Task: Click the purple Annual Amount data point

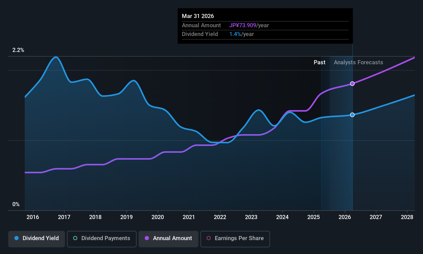Action: pyautogui.click(x=352, y=84)
